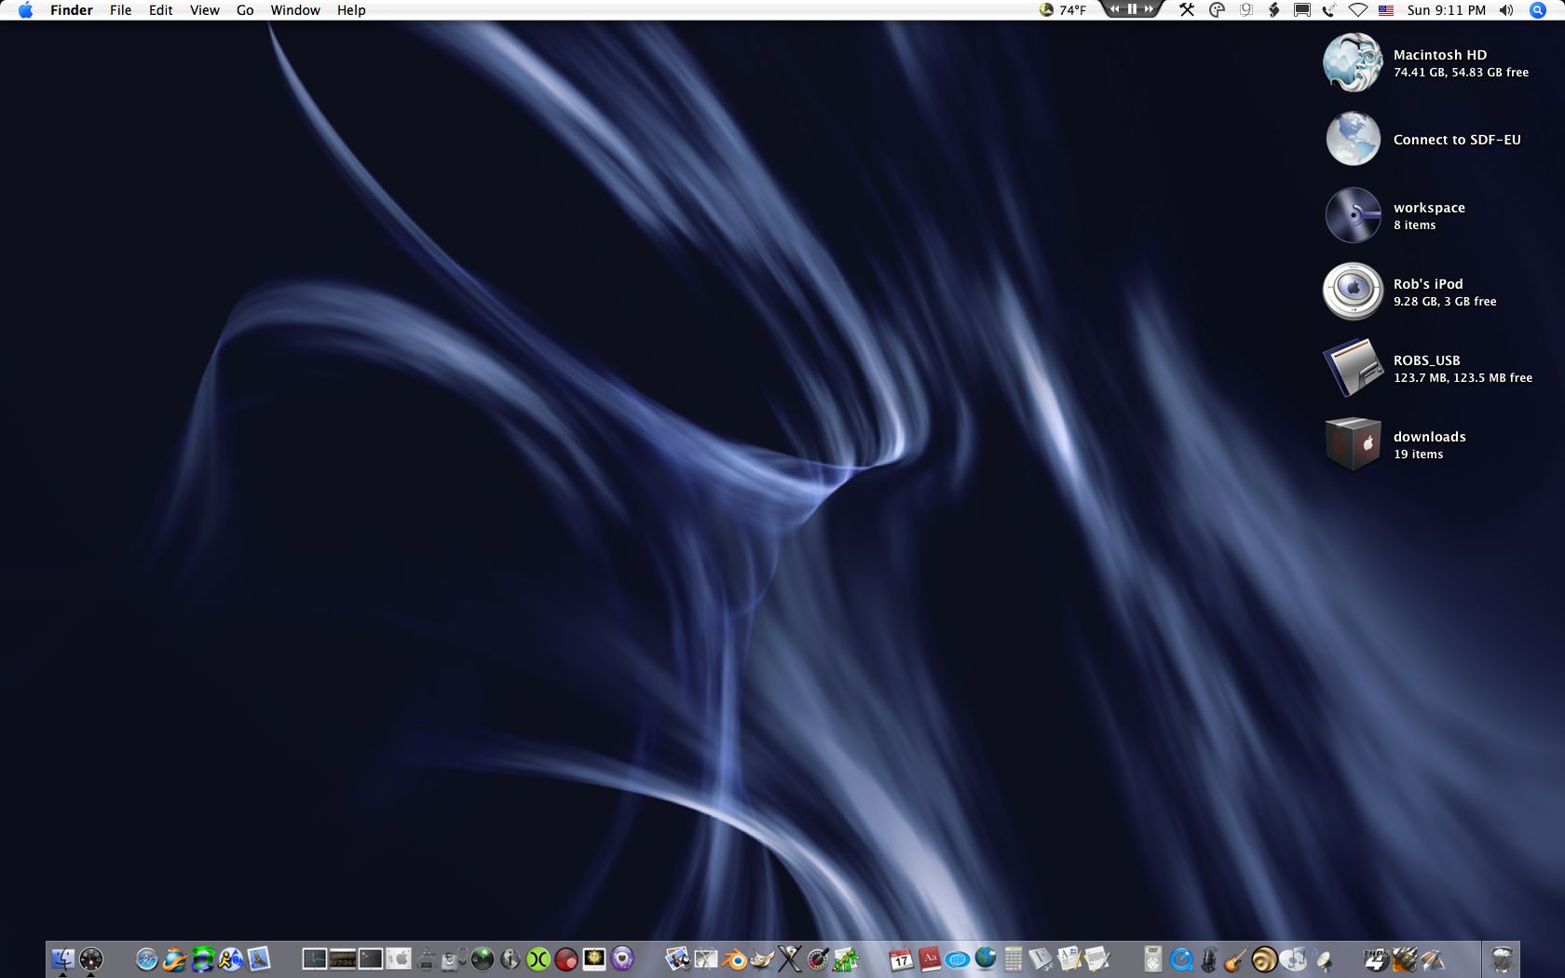The height and width of the screenshot is (978, 1565).
Task: Open the Help menu
Action: (x=351, y=10)
